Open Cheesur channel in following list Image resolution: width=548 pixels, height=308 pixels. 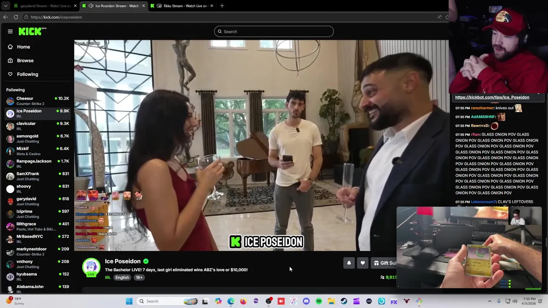click(x=38, y=101)
